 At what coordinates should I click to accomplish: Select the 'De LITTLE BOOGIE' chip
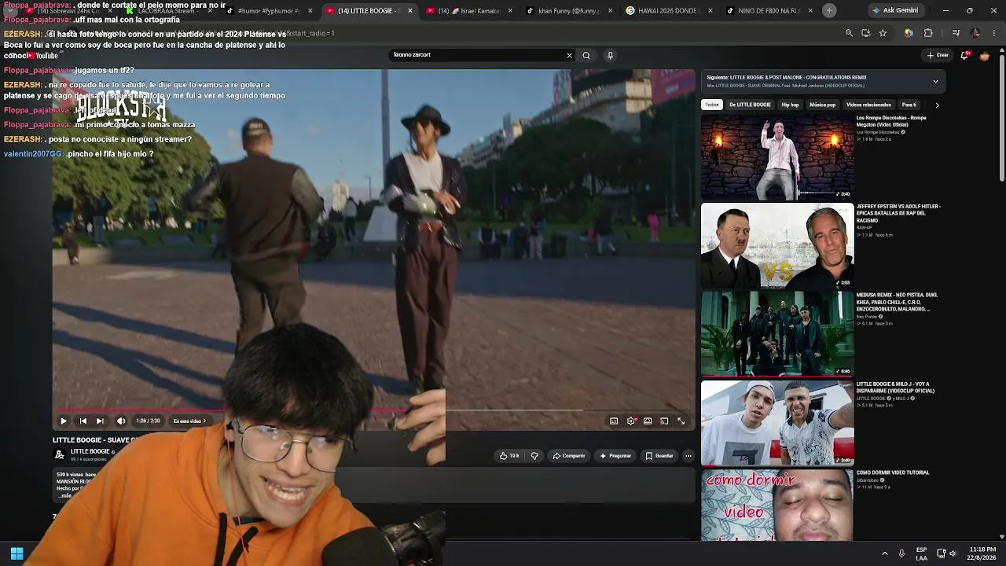click(750, 105)
